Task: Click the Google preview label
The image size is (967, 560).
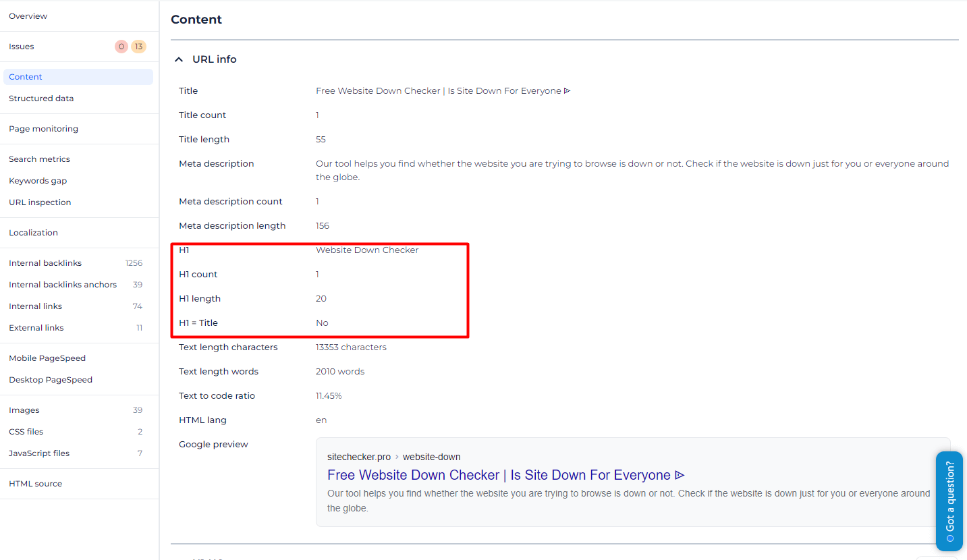Action: tap(213, 445)
